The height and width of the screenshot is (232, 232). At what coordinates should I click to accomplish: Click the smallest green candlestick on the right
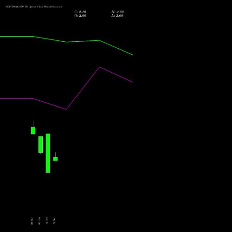pyautogui.click(x=55, y=159)
